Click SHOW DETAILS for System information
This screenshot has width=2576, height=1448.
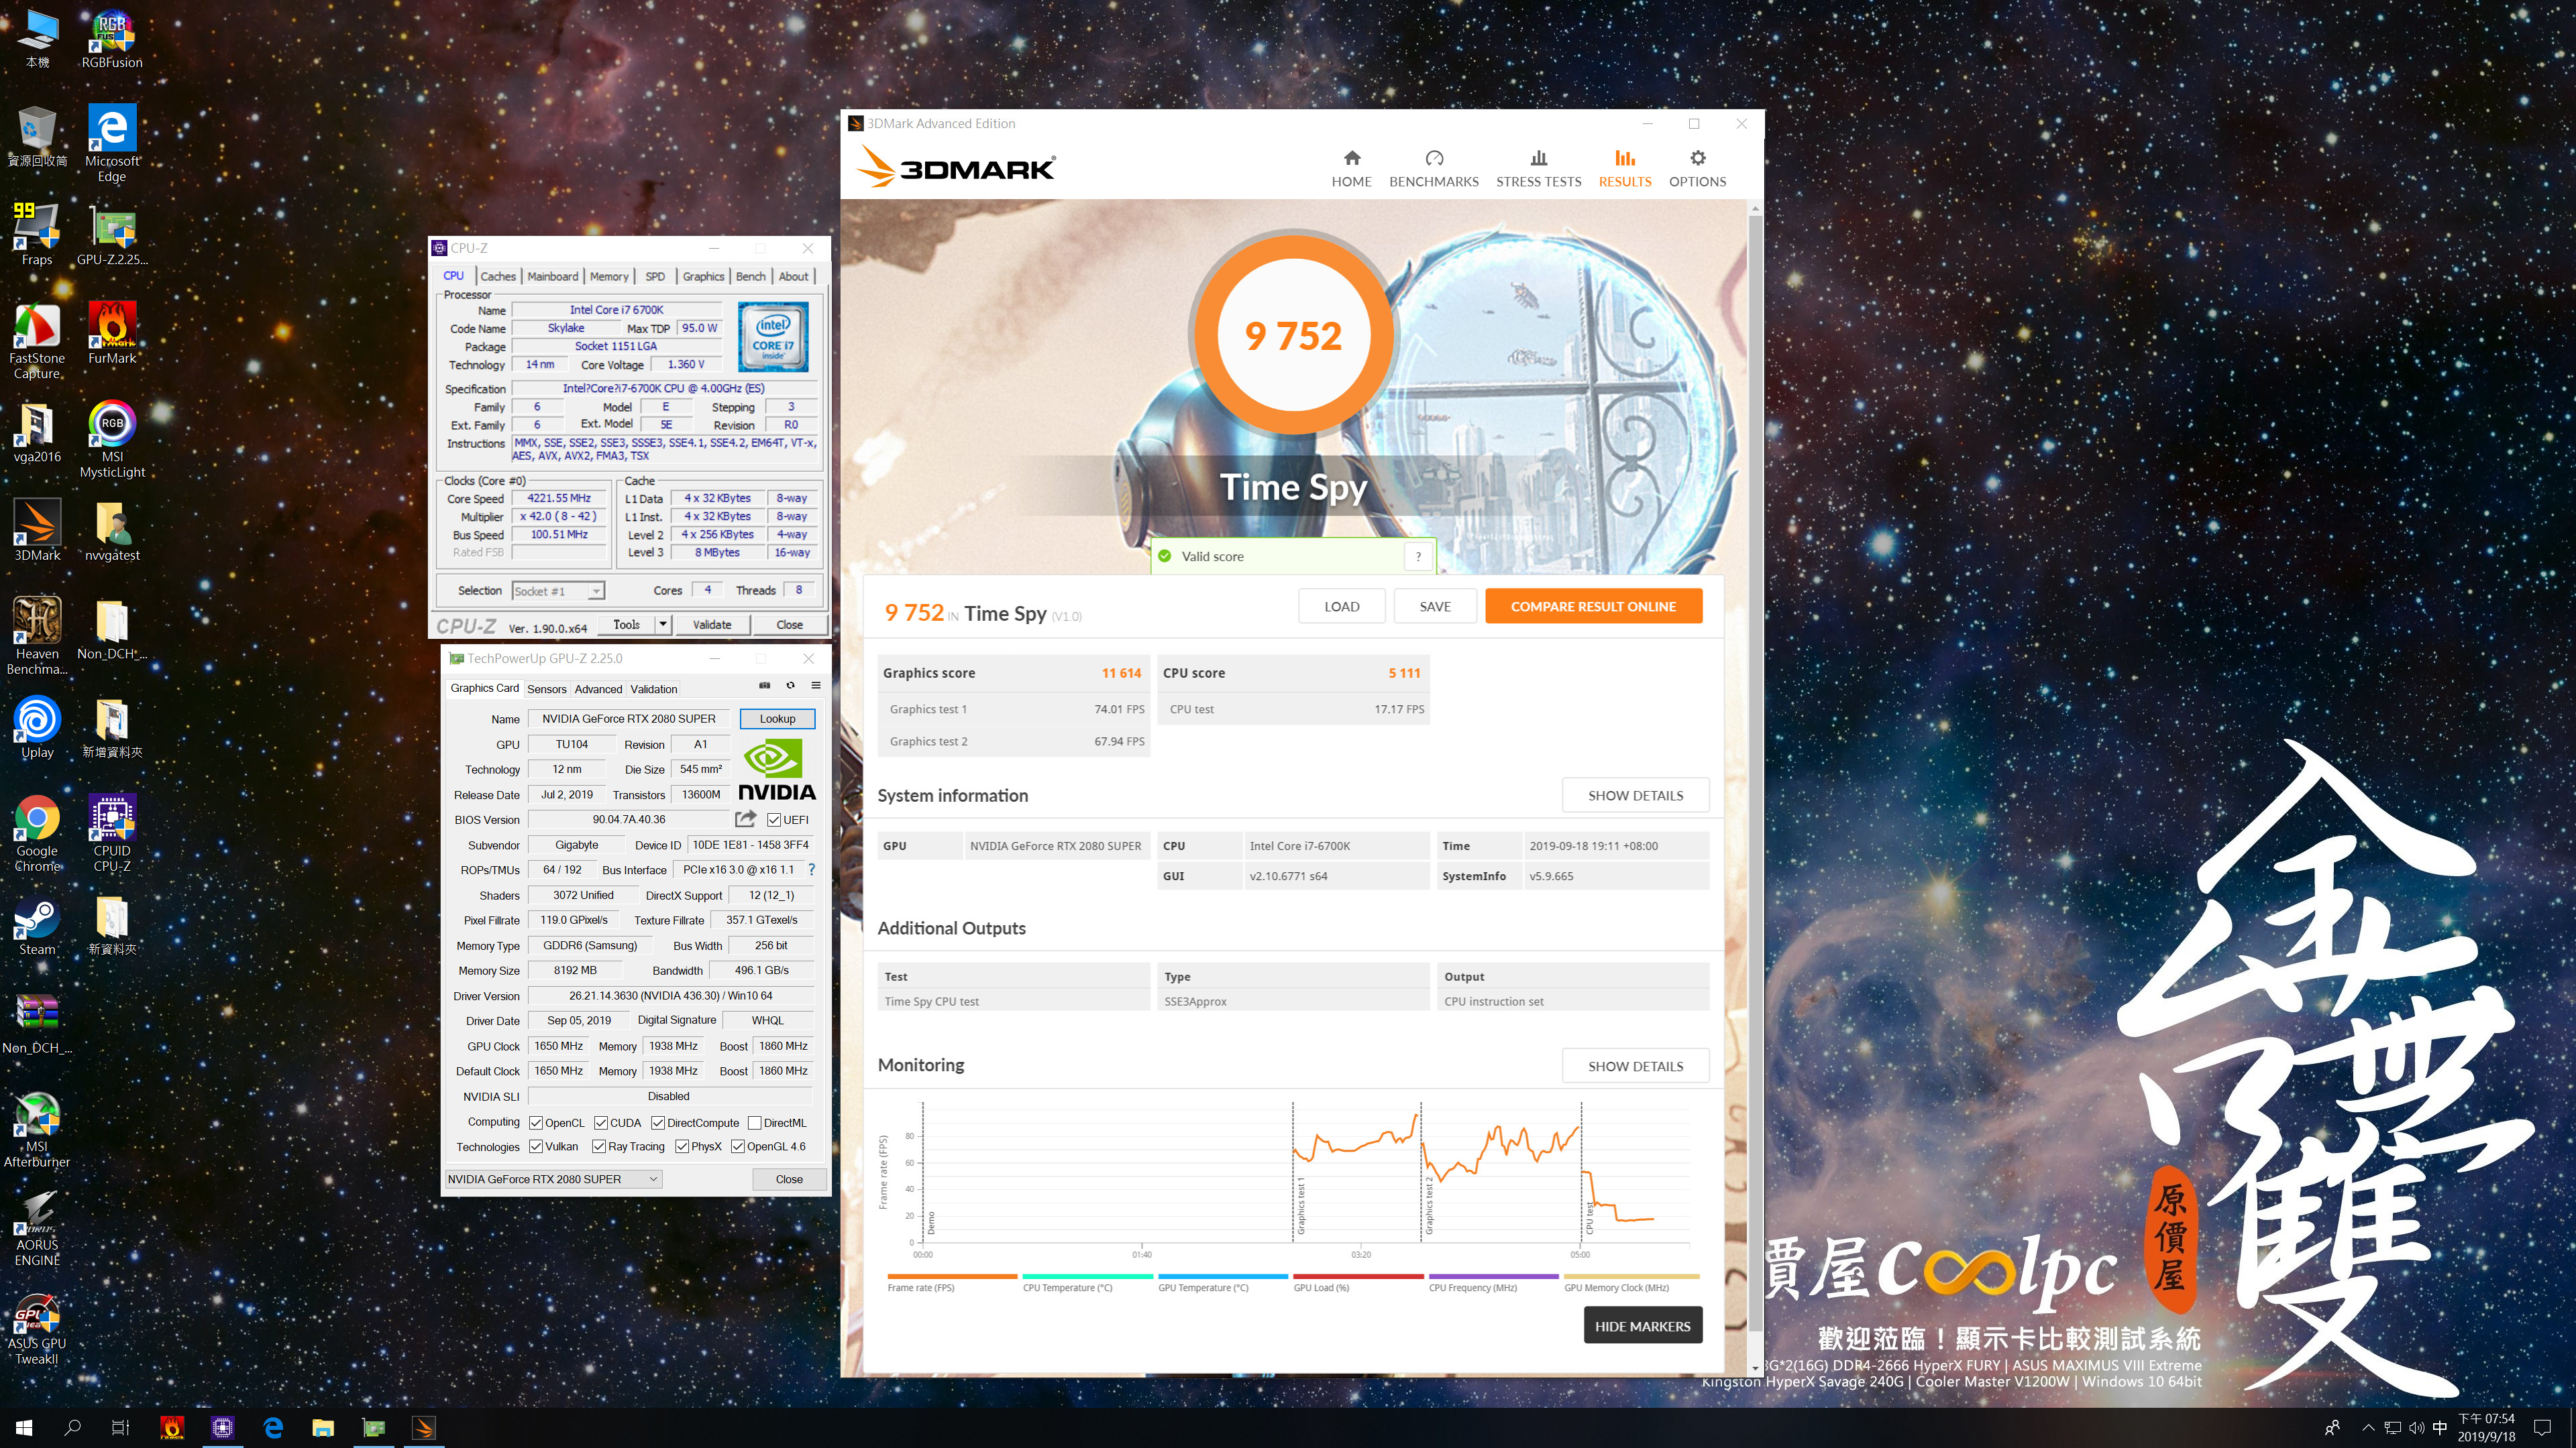(x=1635, y=796)
